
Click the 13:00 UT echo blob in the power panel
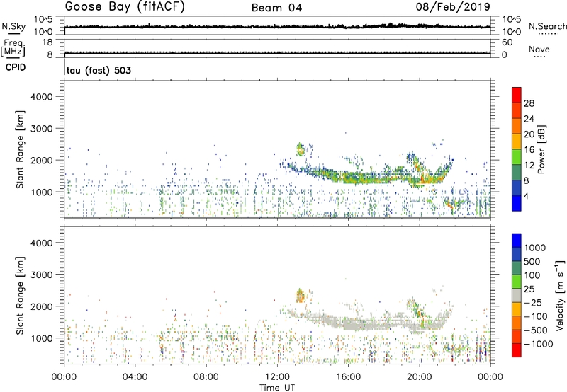(x=300, y=149)
